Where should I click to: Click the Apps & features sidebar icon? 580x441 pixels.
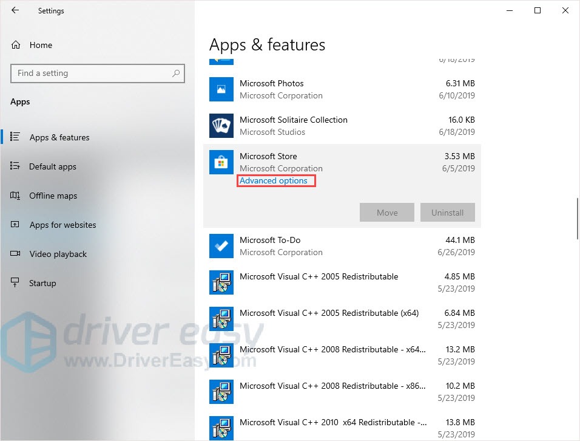pos(15,137)
